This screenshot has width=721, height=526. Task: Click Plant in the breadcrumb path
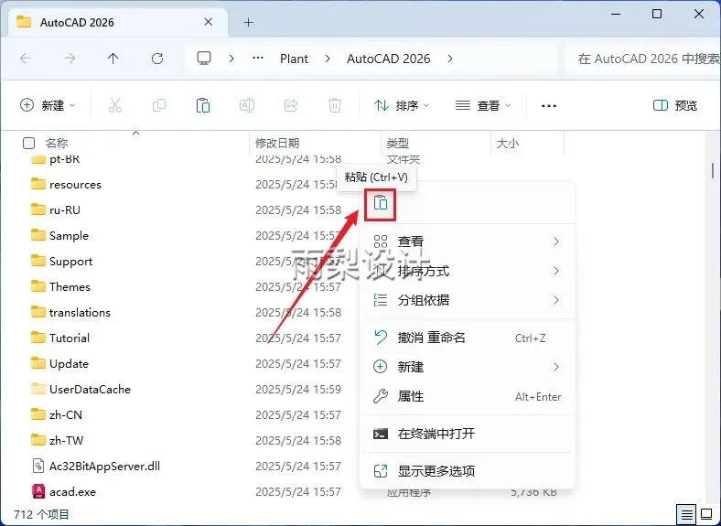click(x=294, y=59)
